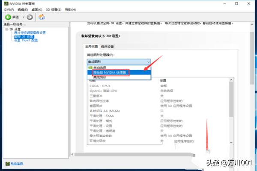Click the 全部 value for CUDA - GPUs

pos(164,86)
